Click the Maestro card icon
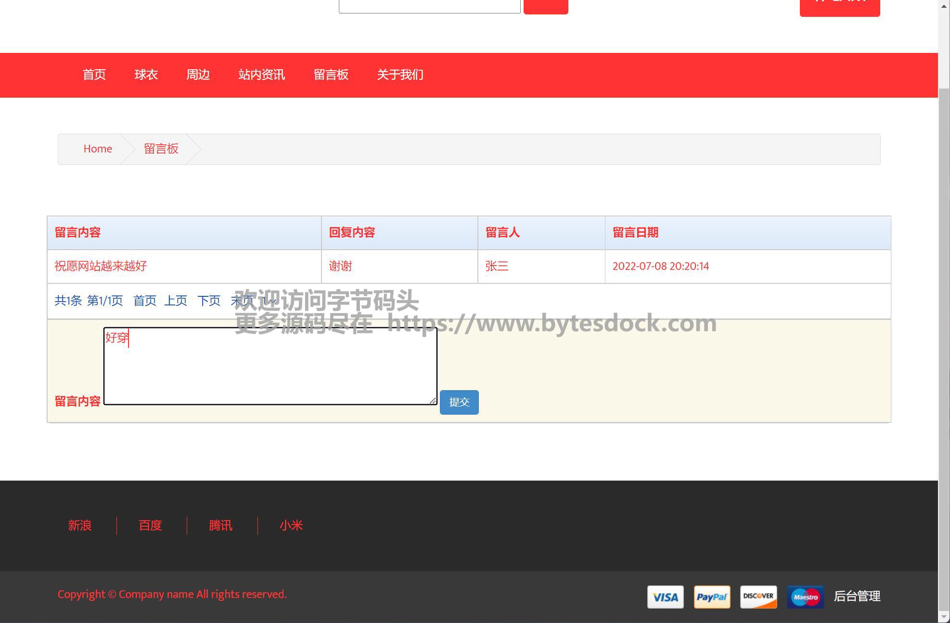This screenshot has height=623, width=950. pos(805,597)
